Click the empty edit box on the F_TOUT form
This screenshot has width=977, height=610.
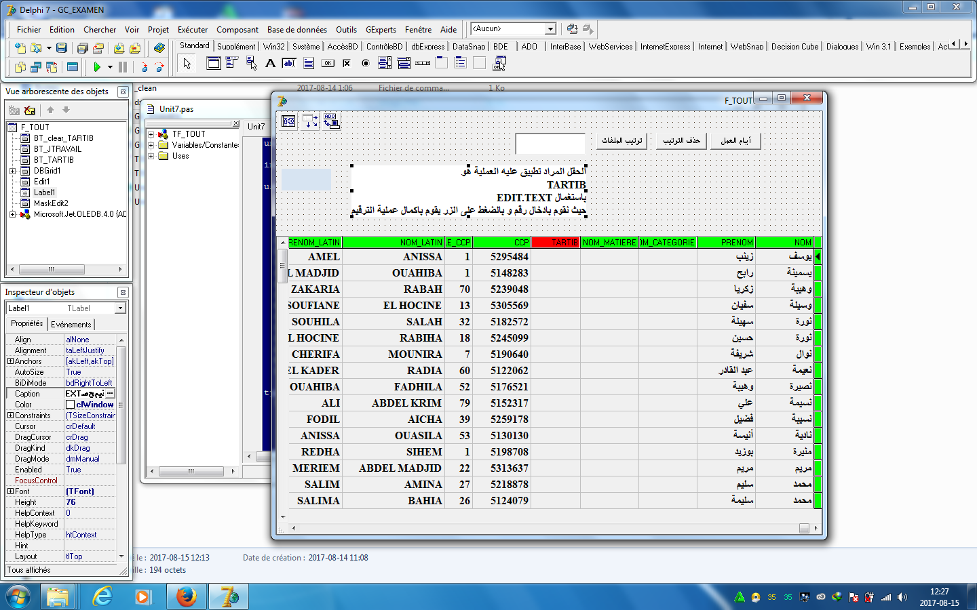coord(550,144)
